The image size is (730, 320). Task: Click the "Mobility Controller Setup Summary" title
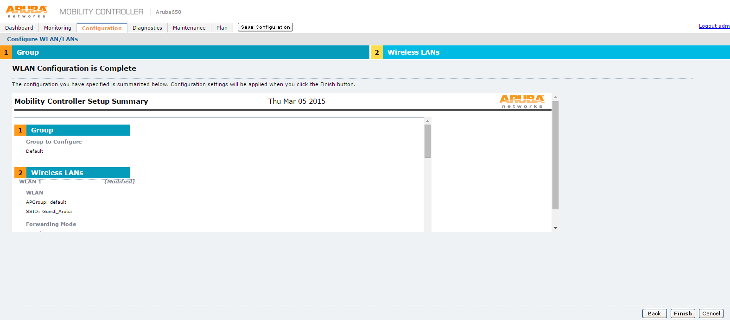click(81, 101)
